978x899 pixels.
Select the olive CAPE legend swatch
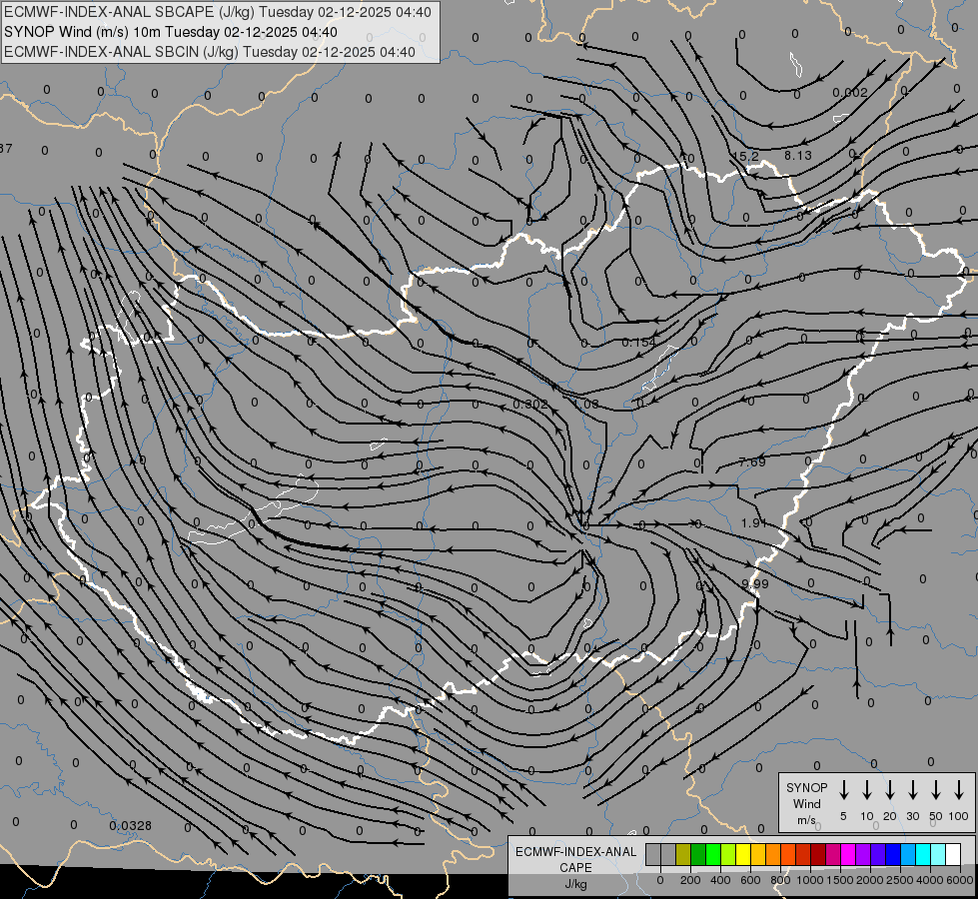tap(683, 854)
